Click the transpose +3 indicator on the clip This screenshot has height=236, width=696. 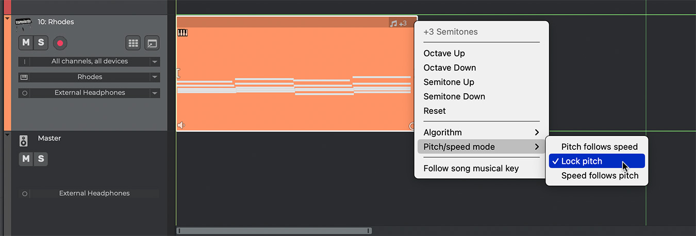coord(398,23)
